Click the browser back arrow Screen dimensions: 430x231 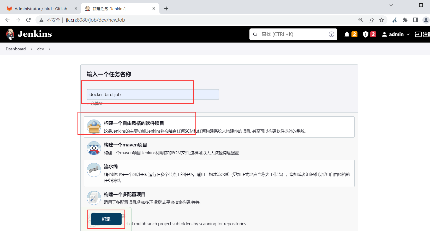(8, 20)
